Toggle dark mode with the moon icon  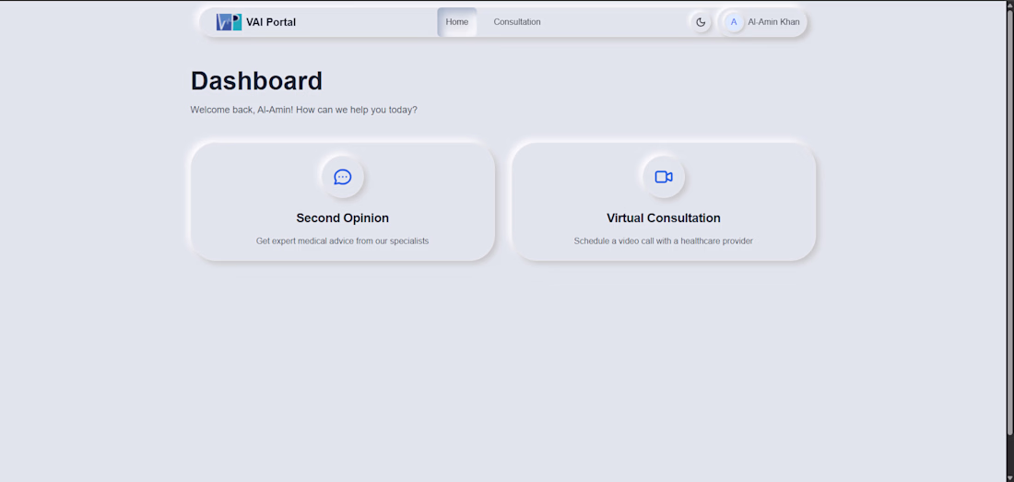701,22
